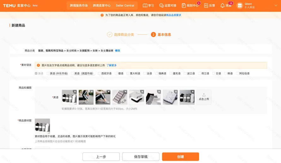
Task: Open the first carousel thumbnail of three socks
Action: point(69,98)
